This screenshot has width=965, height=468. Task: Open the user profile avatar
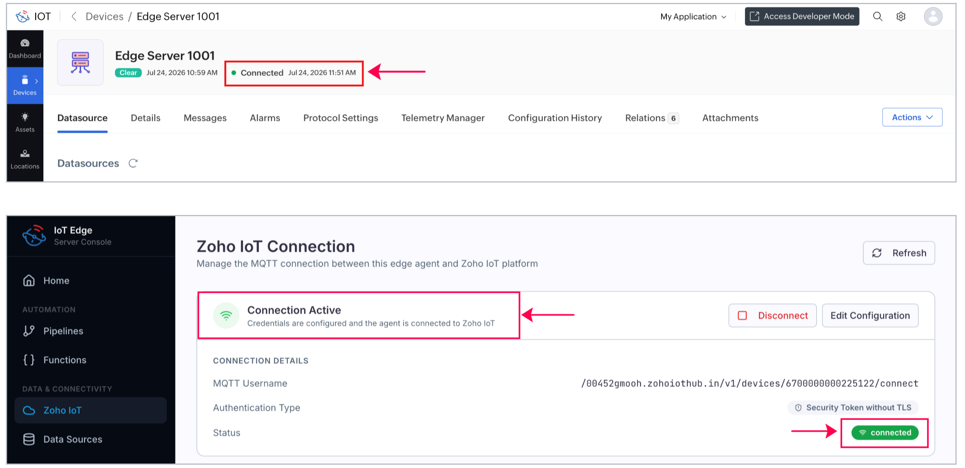coord(933,17)
